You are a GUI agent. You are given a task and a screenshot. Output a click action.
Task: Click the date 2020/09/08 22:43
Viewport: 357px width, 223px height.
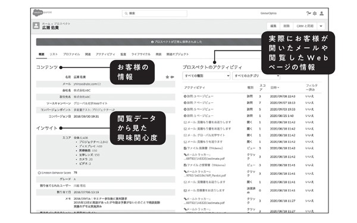pyautogui.click(x=283, y=96)
